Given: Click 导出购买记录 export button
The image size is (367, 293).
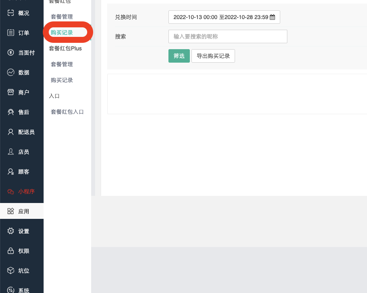Looking at the screenshot, I should [213, 56].
